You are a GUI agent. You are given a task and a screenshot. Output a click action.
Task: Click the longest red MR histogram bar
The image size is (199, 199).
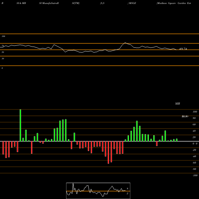click(108, 152)
